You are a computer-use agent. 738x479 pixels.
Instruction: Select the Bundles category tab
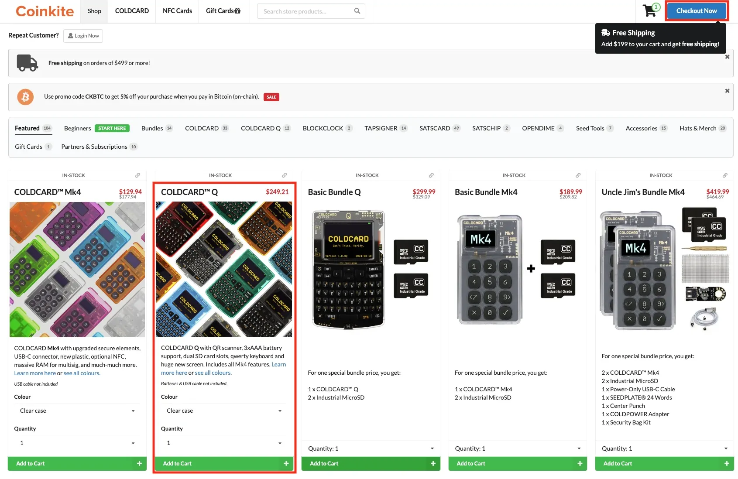(157, 128)
